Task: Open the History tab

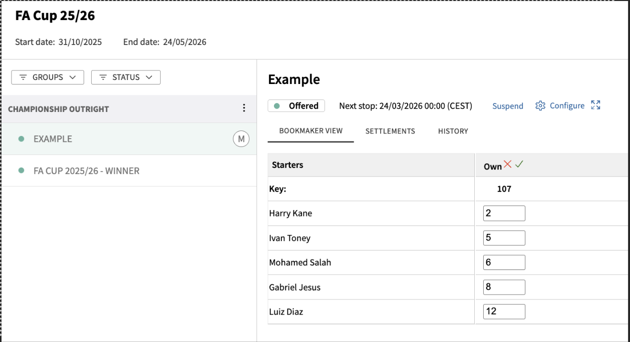Action: point(453,131)
